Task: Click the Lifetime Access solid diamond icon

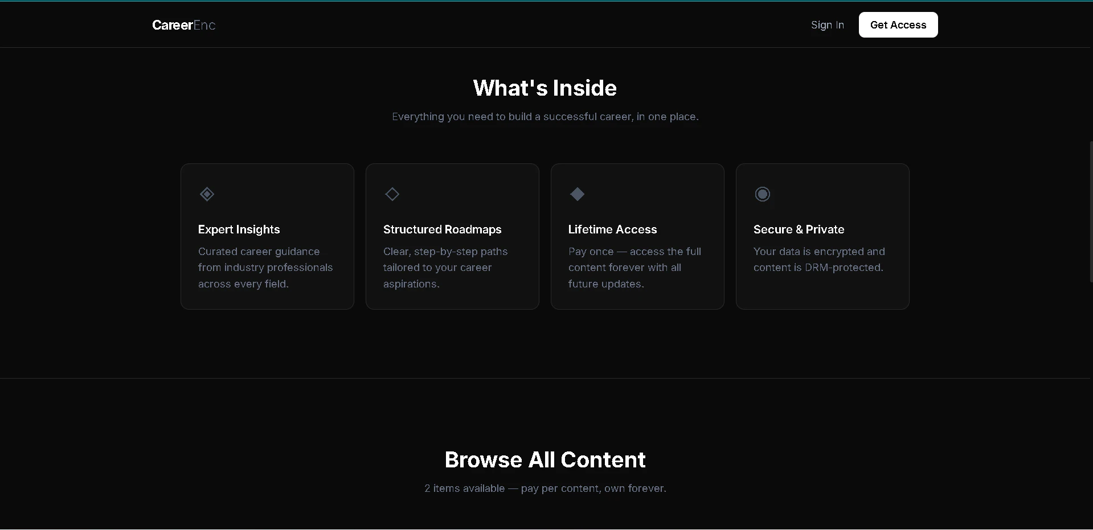Action: (x=577, y=194)
